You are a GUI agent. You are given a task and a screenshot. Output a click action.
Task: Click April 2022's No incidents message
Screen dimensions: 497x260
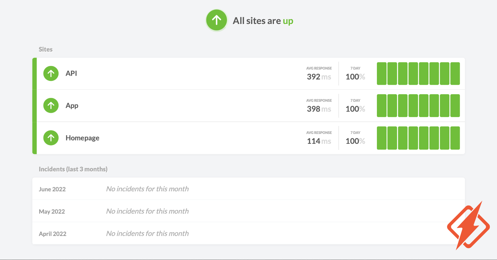147,234
